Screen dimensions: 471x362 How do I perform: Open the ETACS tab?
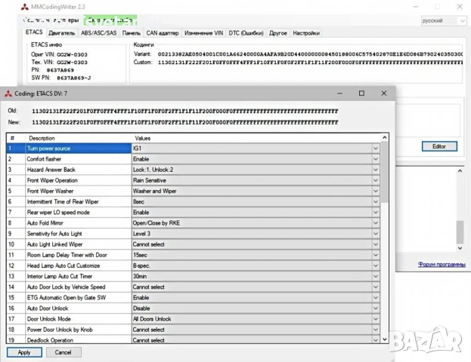pos(34,32)
